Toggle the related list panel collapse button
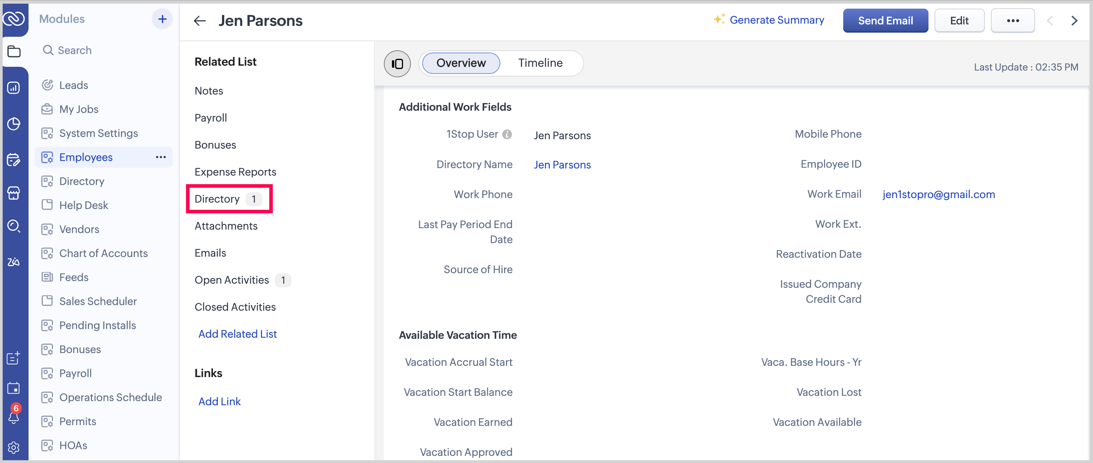Viewport: 1093px width, 463px height. pyautogui.click(x=397, y=64)
